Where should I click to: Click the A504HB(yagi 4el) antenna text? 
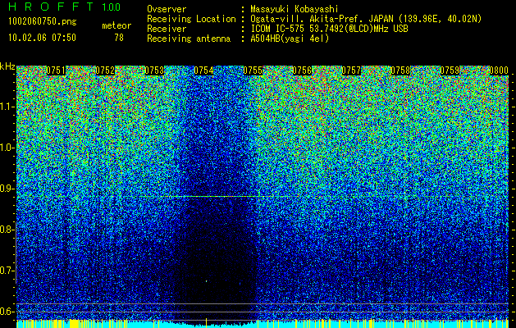290,39
